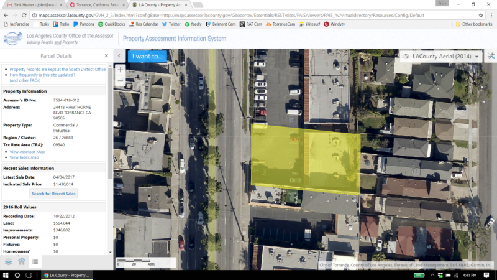Image resolution: width=497 pixels, height=280 pixels.
Task: Select the LA County Property tab
Action: [160, 5]
